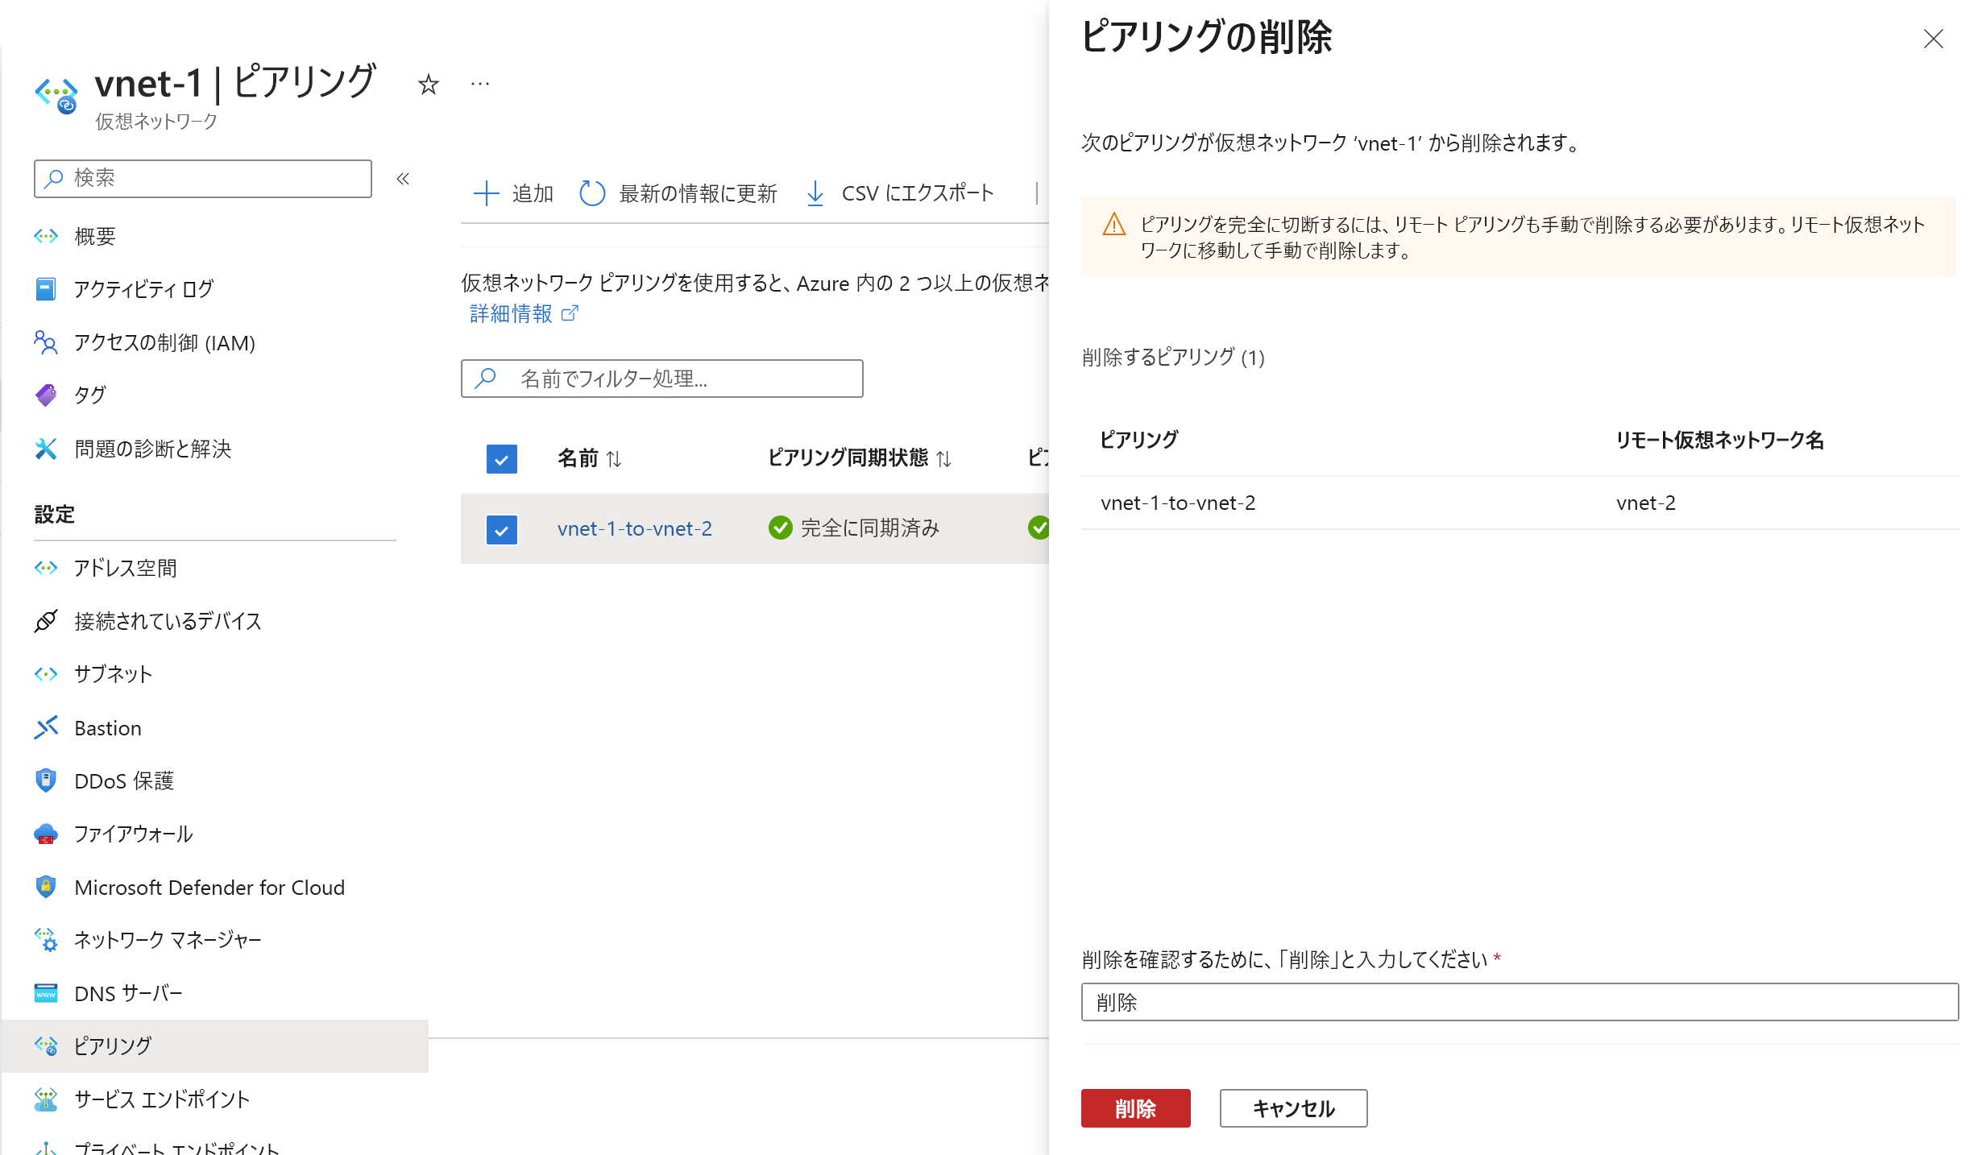This screenshot has height=1155, width=1982.
Task: Click the refresh icon (最新の情報に更新)
Action: tap(592, 193)
